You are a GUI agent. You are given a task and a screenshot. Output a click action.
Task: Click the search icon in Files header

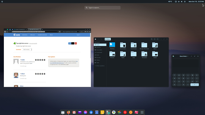[x=152, y=39]
